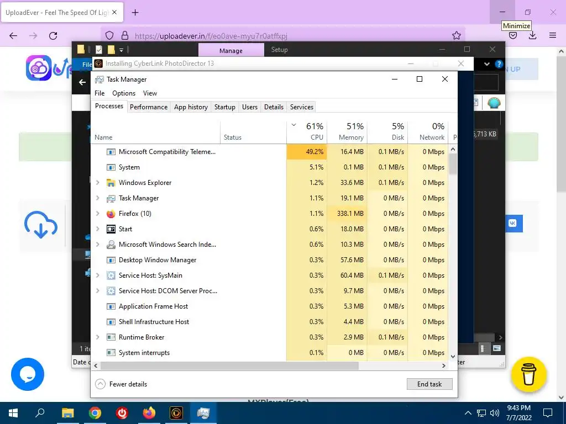Image resolution: width=566 pixels, height=424 pixels.
Task: Open the blue chat bubble widget
Action: pos(28,374)
